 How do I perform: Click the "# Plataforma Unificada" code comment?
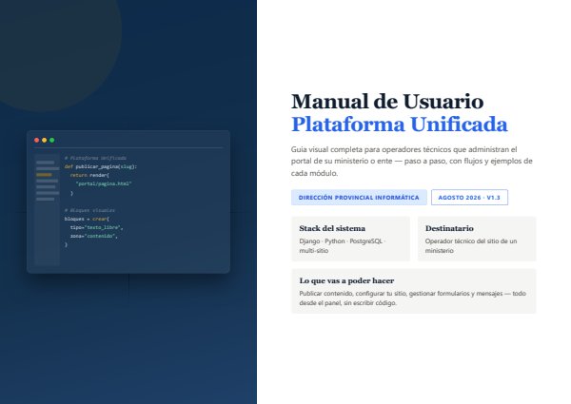click(95, 158)
